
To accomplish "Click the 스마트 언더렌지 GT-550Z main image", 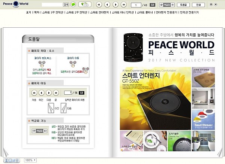I will click(x=155, y=98).
